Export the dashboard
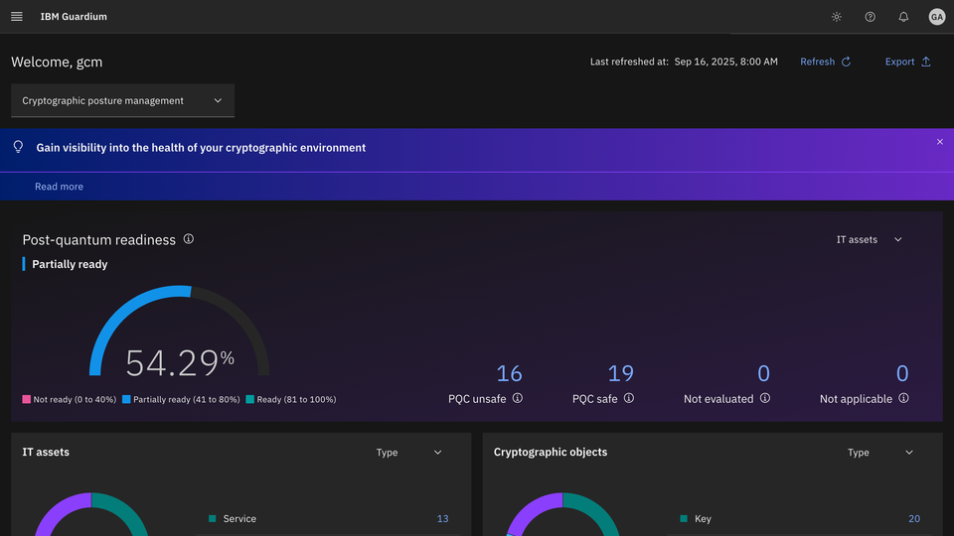This screenshot has width=954, height=536. tap(907, 62)
